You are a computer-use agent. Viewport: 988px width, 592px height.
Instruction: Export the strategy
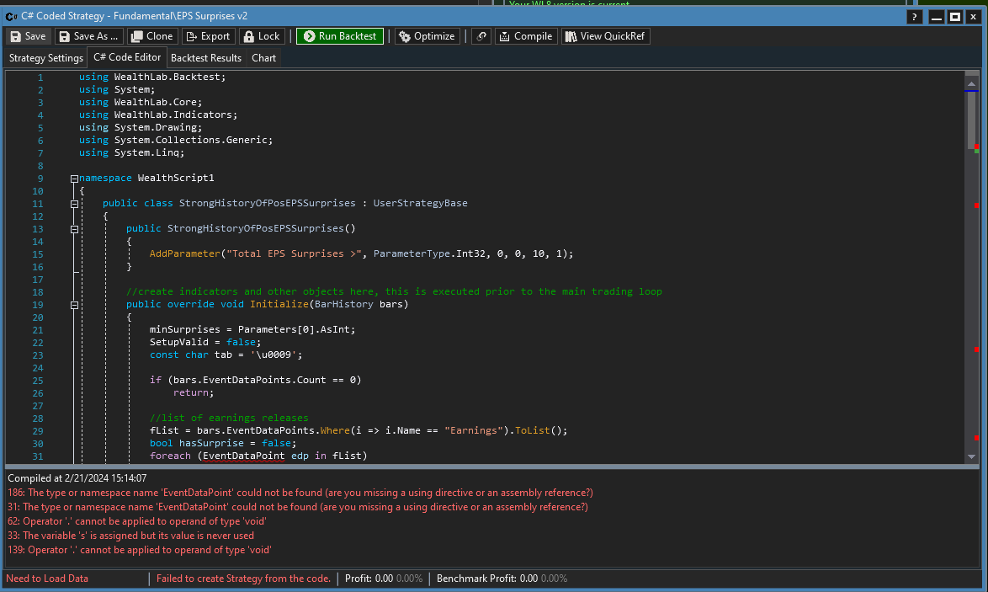tap(207, 36)
